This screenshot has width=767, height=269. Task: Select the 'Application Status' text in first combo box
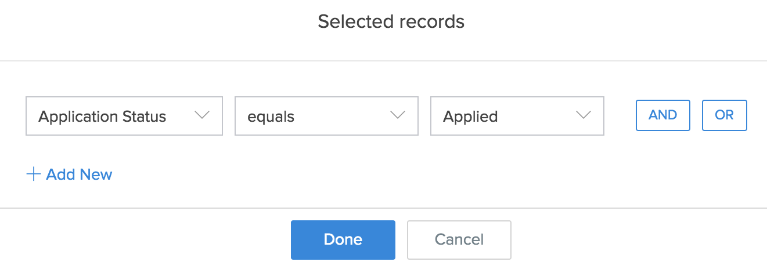[102, 117]
